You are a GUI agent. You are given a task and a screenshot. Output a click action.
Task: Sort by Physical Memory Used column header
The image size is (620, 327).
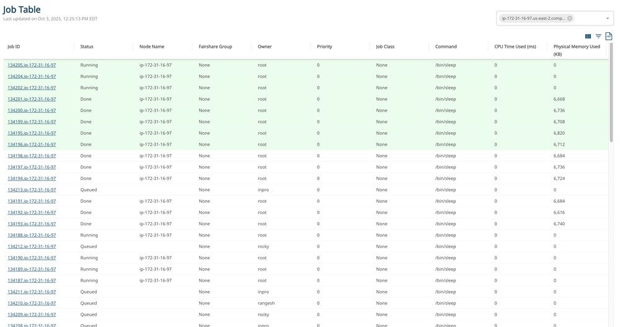[577, 50]
